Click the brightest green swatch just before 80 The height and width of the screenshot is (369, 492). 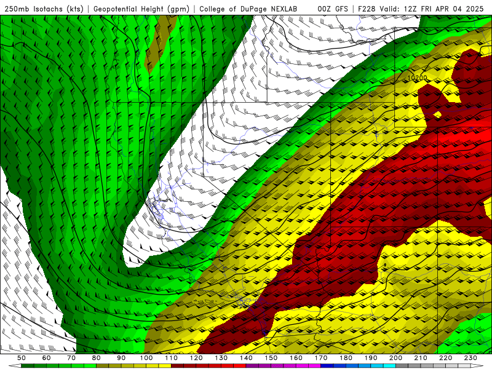pos(90,366)
